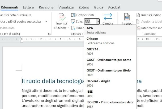This screenshot has width=162, height=109.
Task: Select Harvard - Anglia 2008 style
Action: click(110, 83)
